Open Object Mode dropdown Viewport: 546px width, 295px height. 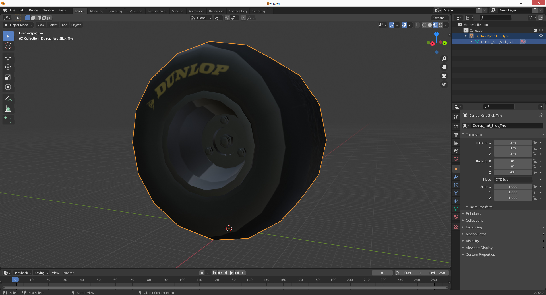[x=18, y=25]
